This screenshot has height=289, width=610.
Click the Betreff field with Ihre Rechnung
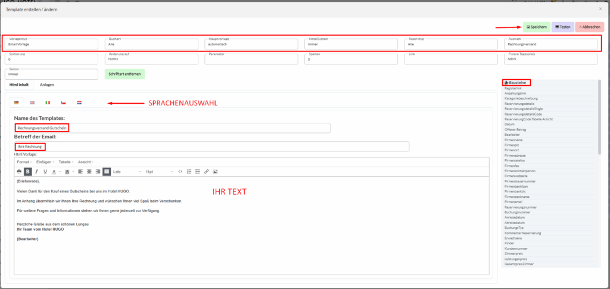click(211, 147)
